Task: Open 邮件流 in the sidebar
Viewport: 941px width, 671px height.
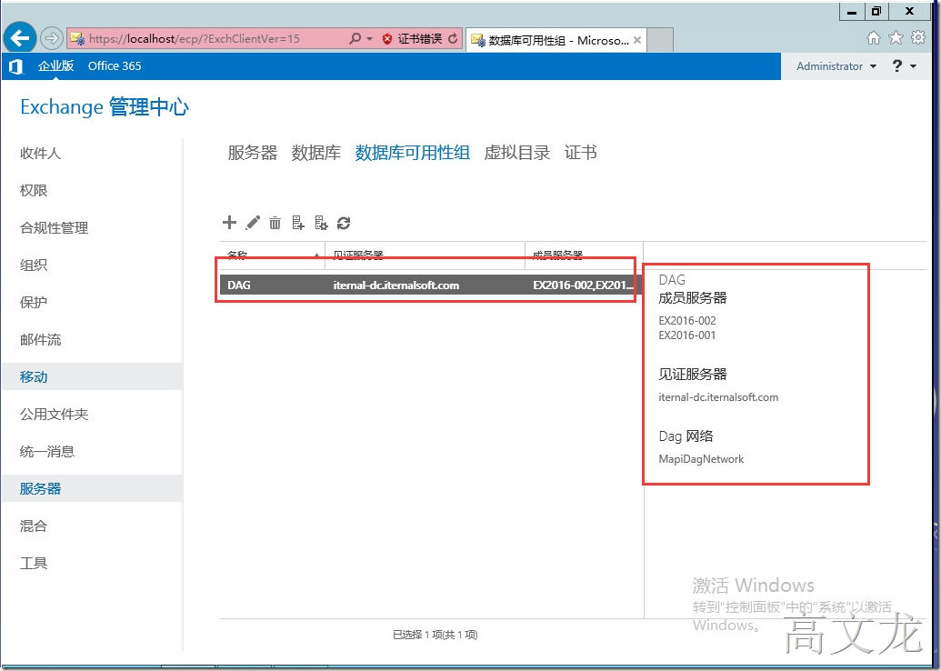Action: (40, 340)
